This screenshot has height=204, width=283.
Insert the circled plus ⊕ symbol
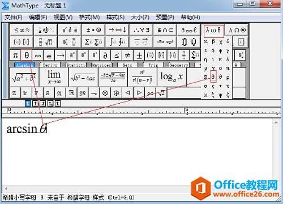pyautogui.click(x=117, y=93)
